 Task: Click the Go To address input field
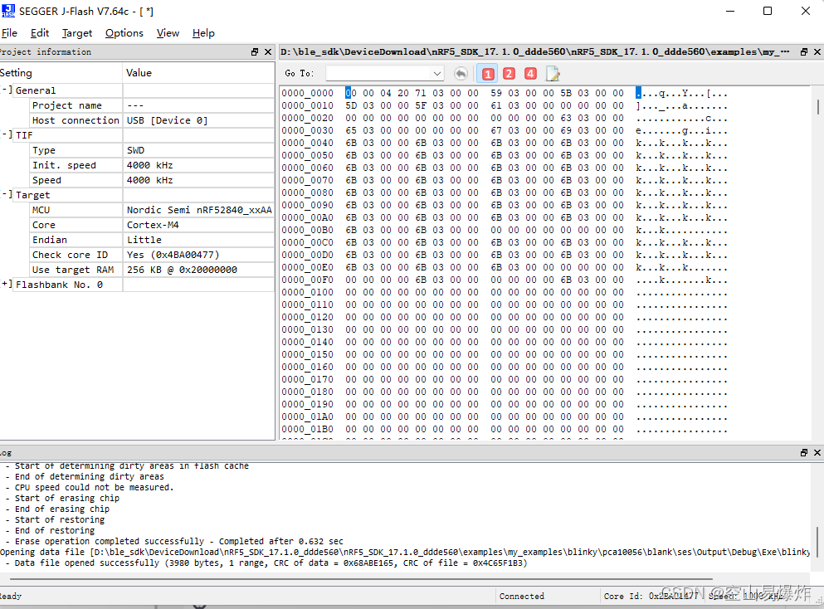(x=379, y=74)
